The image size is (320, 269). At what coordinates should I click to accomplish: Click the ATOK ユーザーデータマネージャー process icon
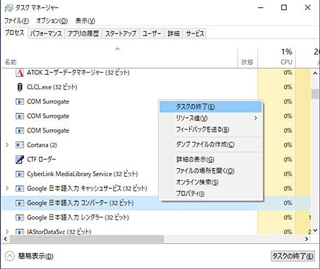click(20, 73)
